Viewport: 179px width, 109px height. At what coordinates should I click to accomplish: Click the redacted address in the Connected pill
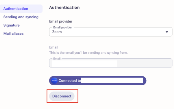point(112,81)
